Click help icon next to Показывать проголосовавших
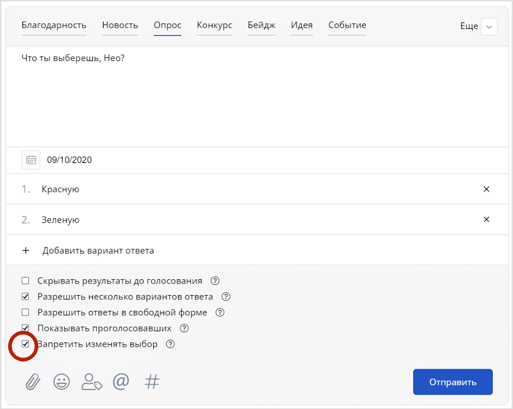 pyautogui.click(x=184, y=328)
